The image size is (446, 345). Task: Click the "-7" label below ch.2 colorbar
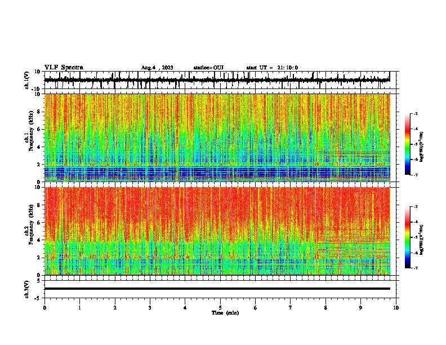click(416, 268)
